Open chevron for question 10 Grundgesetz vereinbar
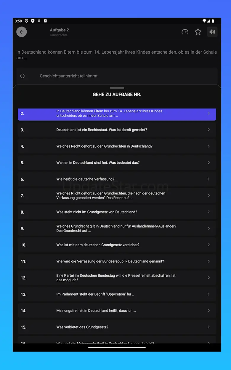This screenshot has height=370, width=231. point(209,245)
